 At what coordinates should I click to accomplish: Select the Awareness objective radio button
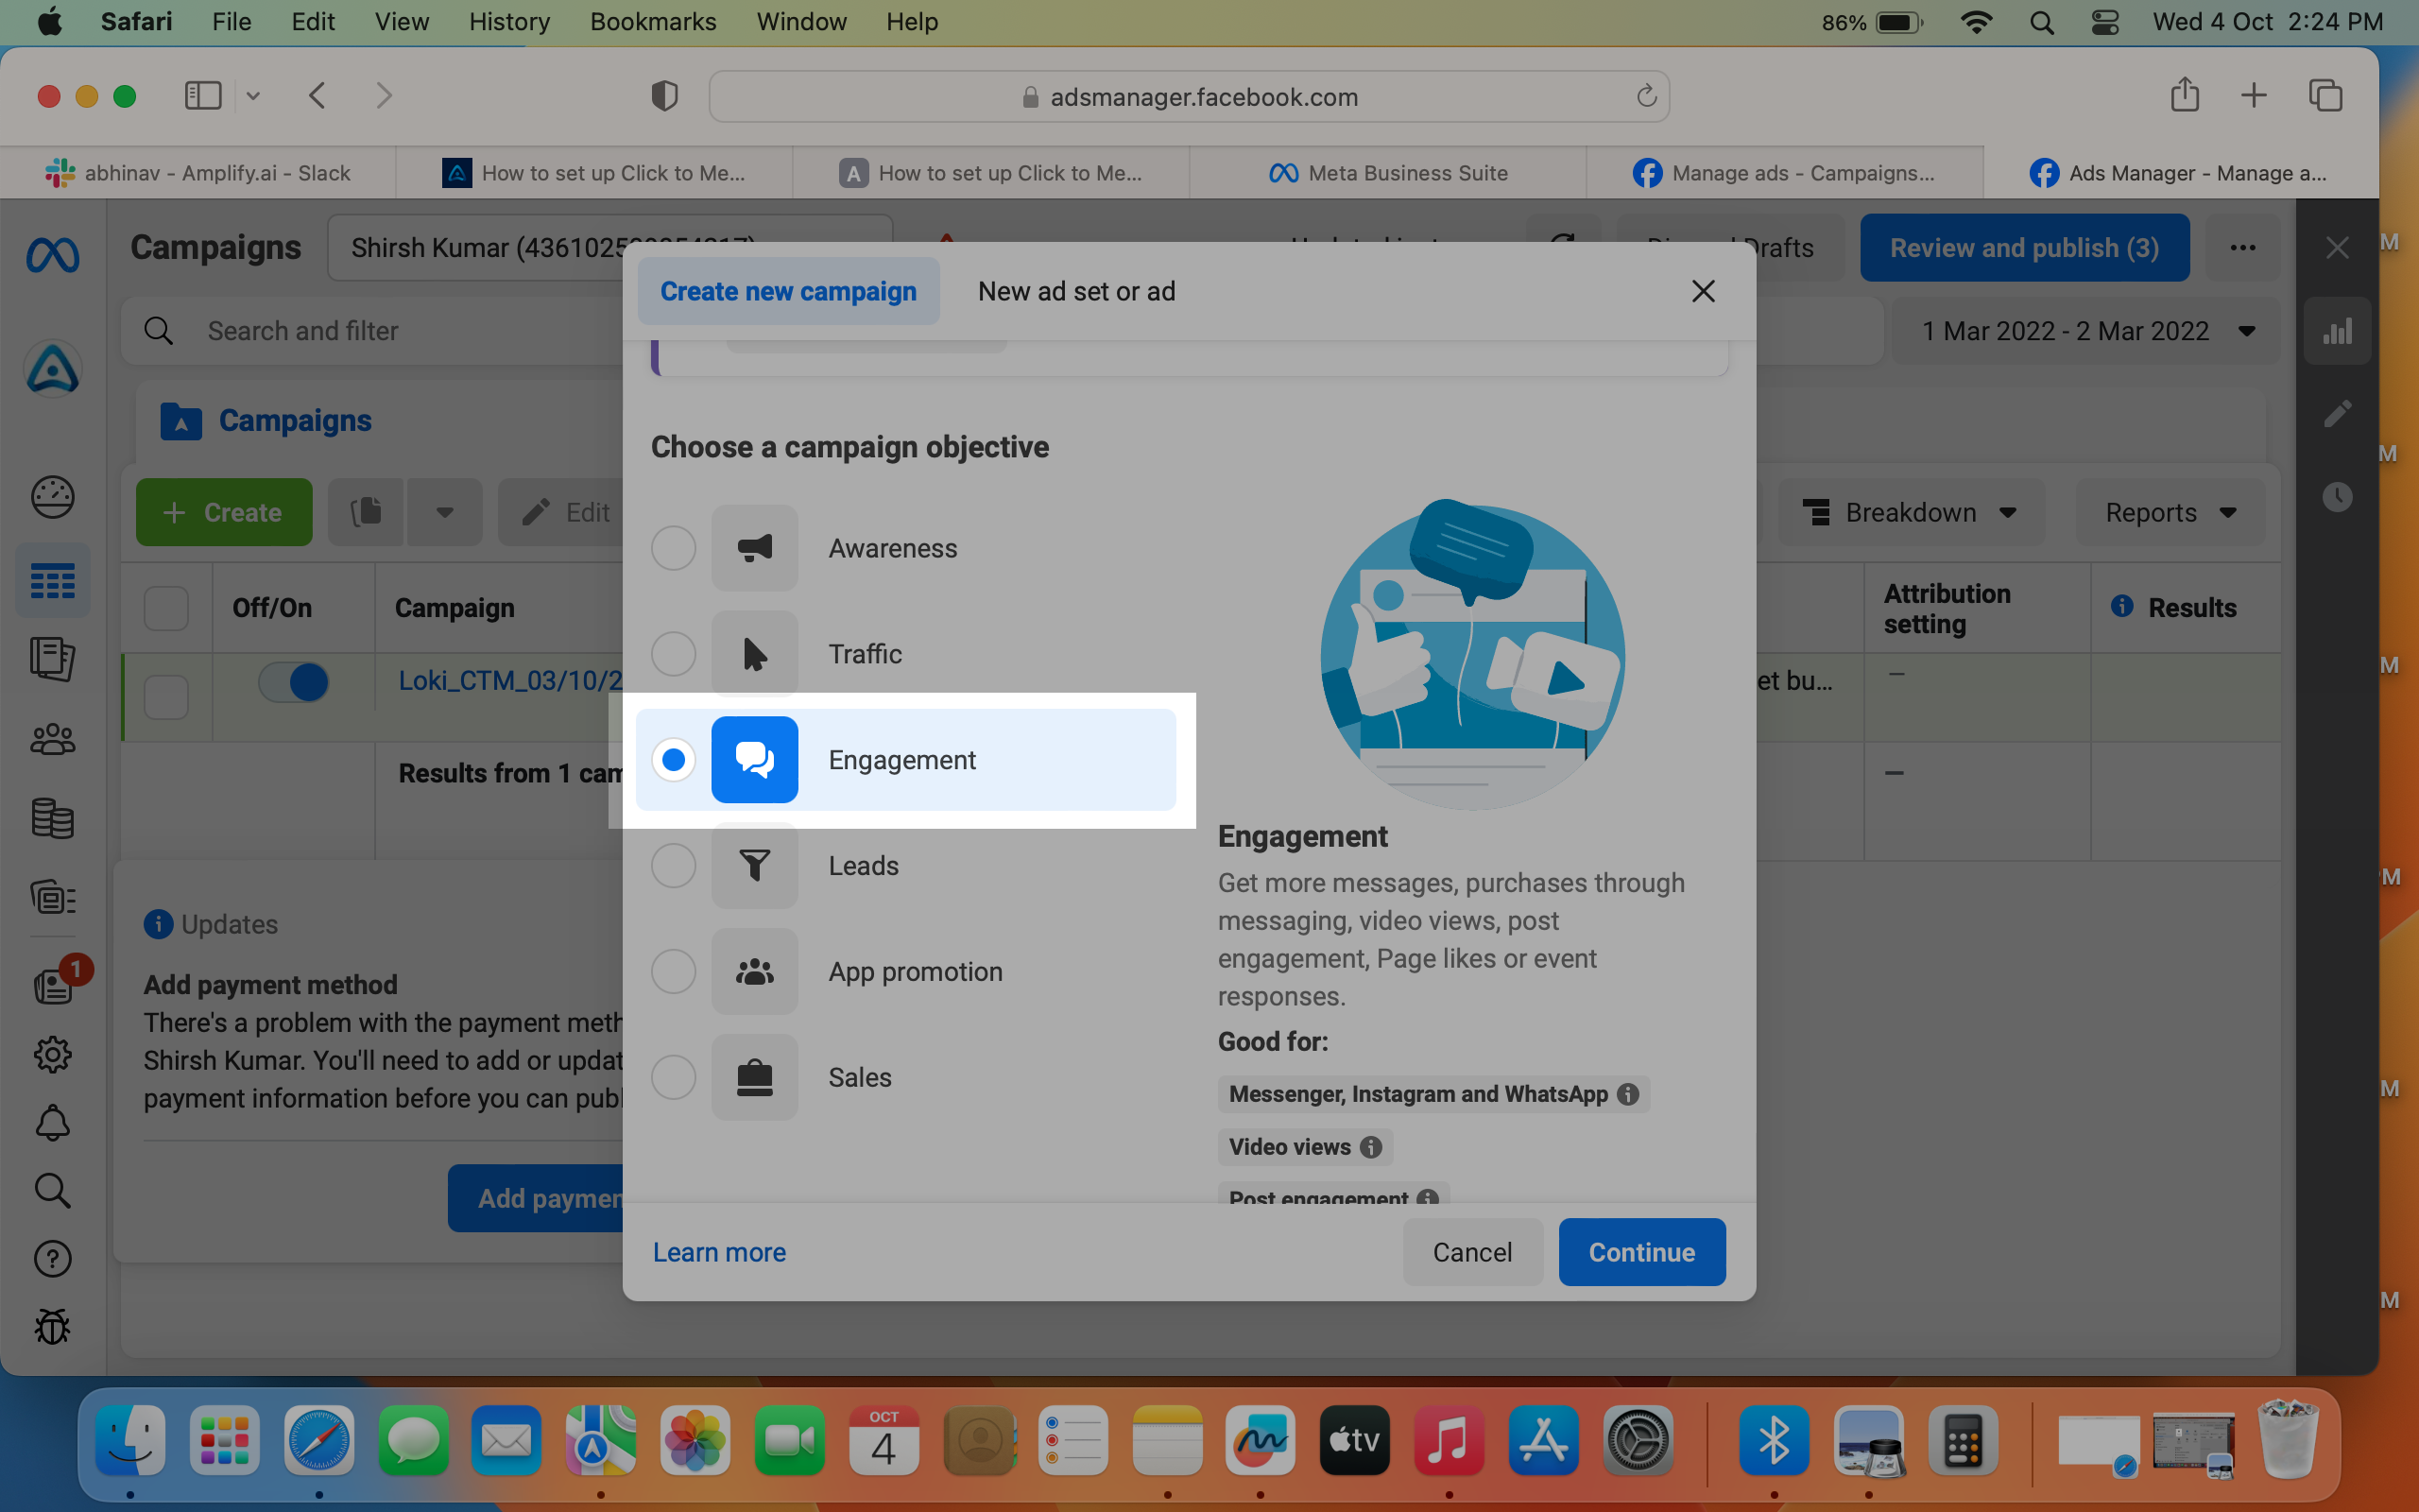point(674,548)
